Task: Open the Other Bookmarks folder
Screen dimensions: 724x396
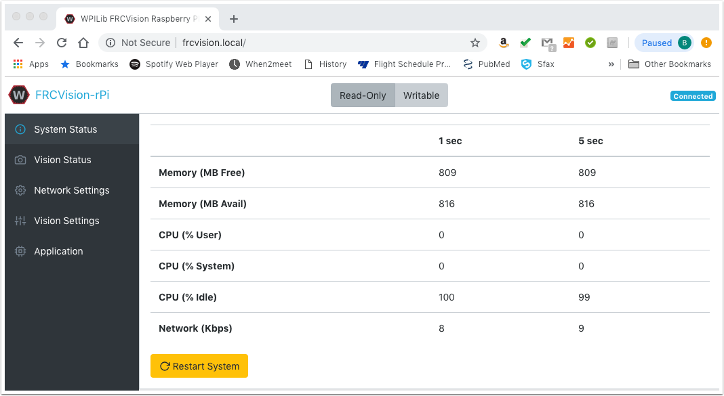Action: coord(669,64)
